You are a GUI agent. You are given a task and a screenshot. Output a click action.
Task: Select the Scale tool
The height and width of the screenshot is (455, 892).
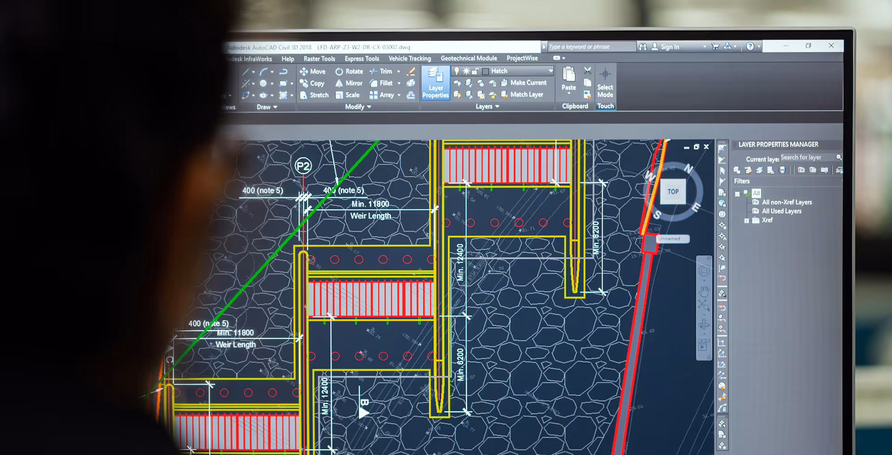pos(348,95)
